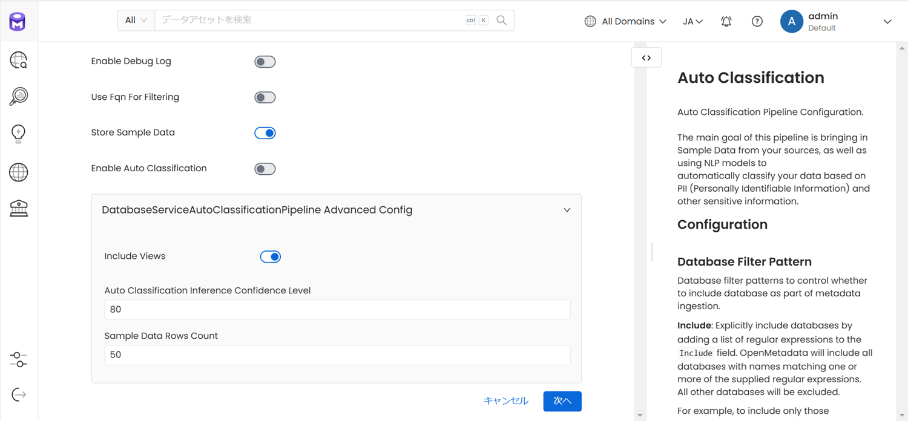Collapse the Advanced Config section
Image resolution: width=908 pixels, height=421 pixels.
[x=567, y=211]
